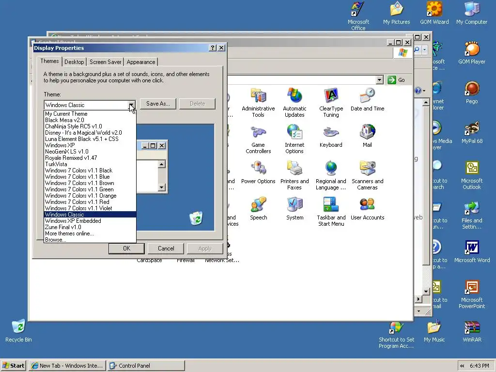Select Shortcut to Set Program Access icon
The image size is (496, 372).
[396, 335]
